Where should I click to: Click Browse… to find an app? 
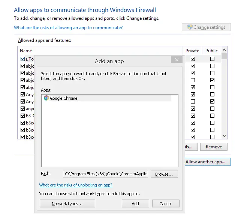pos(164,174)
